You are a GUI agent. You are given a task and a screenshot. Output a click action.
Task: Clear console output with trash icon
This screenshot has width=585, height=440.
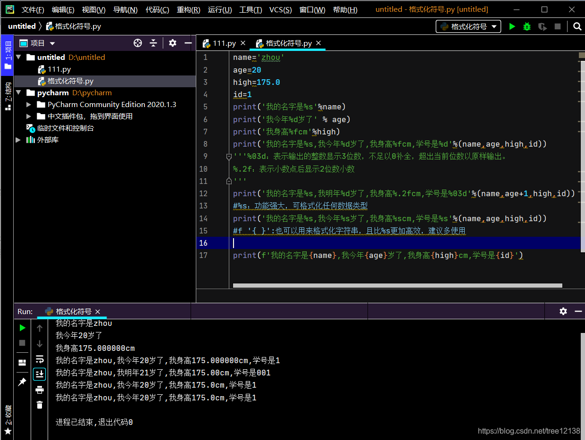click(x=40, y=405)
